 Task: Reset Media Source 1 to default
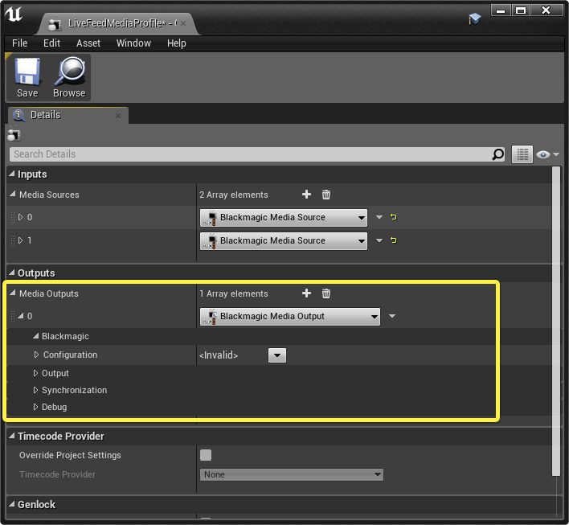pos(393,240)
